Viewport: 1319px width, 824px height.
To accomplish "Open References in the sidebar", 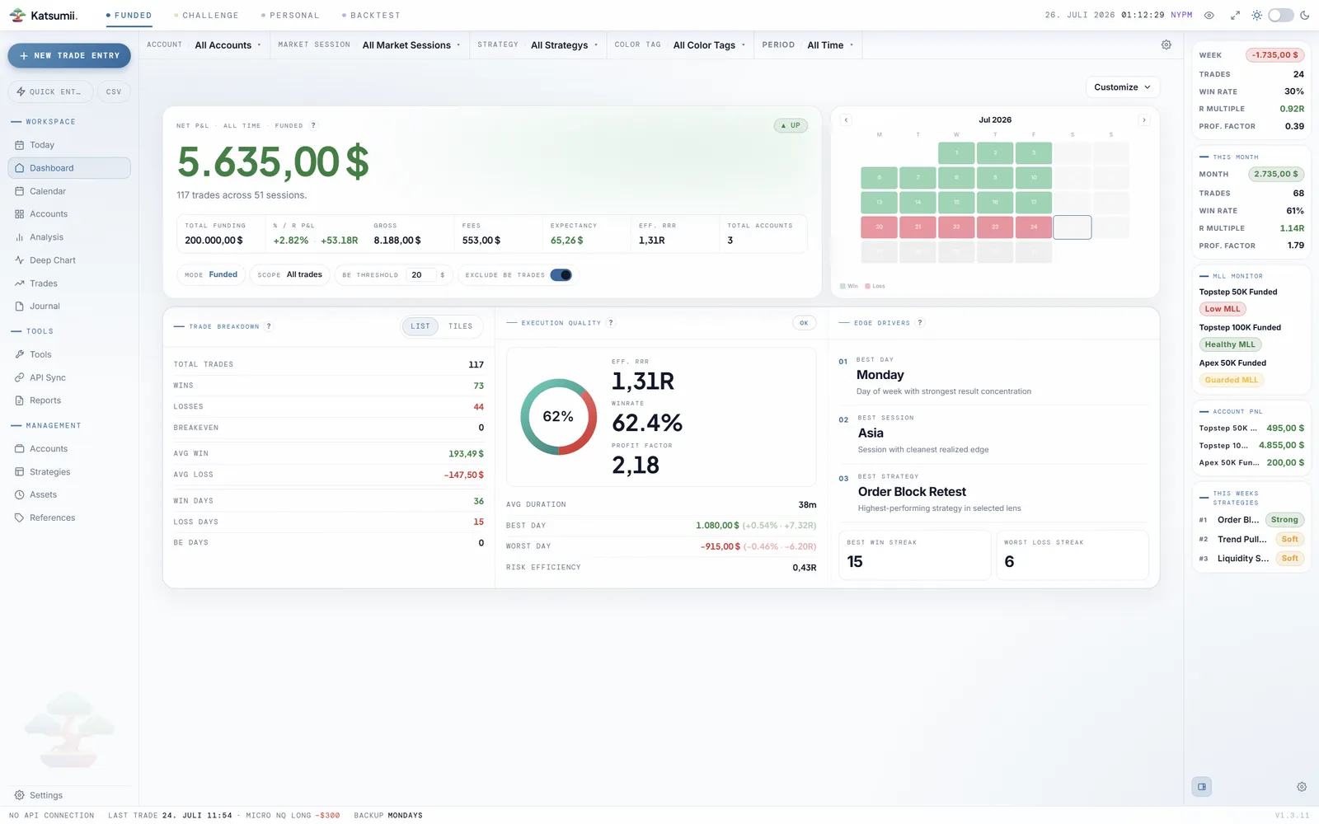I will 69,518.
